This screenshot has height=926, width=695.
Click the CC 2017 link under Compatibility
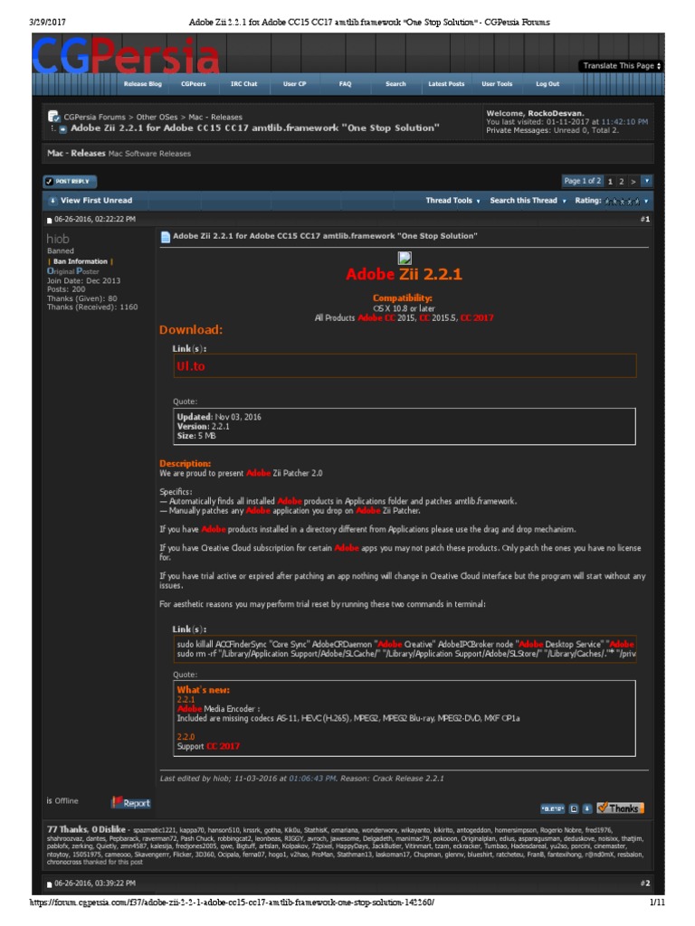click(477, 317)
